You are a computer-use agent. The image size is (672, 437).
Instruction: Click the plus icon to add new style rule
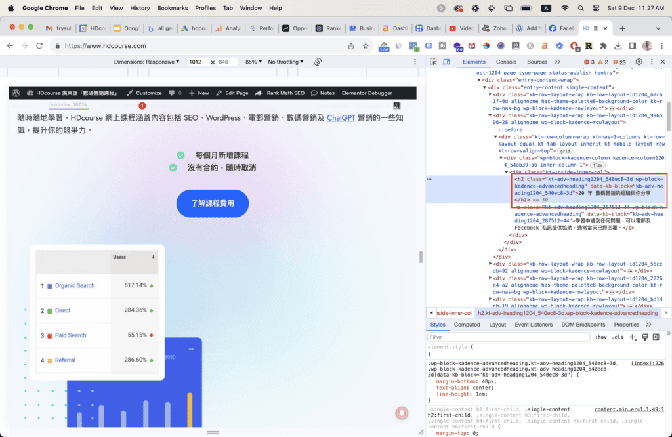(633, 337)
